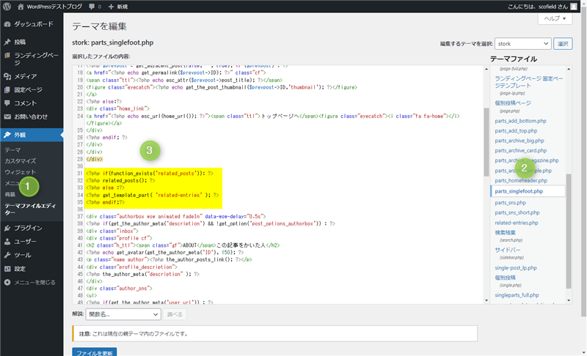
Task: Click the Dashboard gauge icon
Action: [x=7, y=24]
